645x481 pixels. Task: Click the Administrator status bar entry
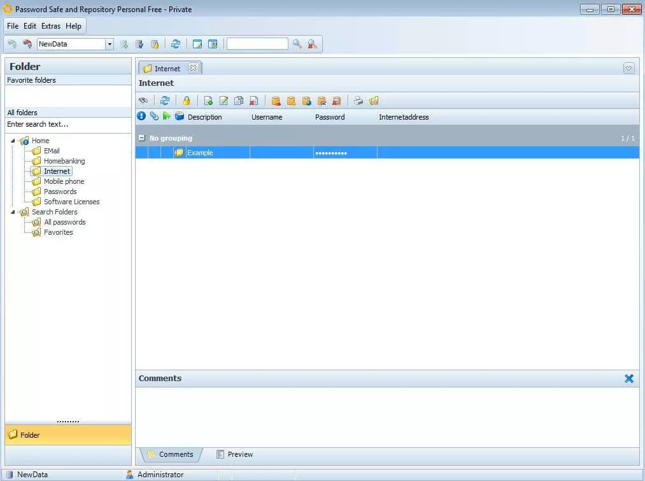(x=155, y=475)
